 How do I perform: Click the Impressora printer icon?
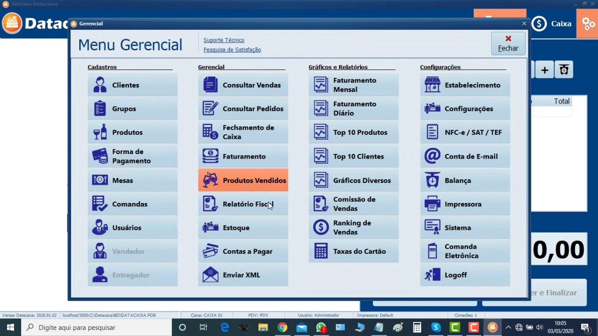[x=432, y=204]
